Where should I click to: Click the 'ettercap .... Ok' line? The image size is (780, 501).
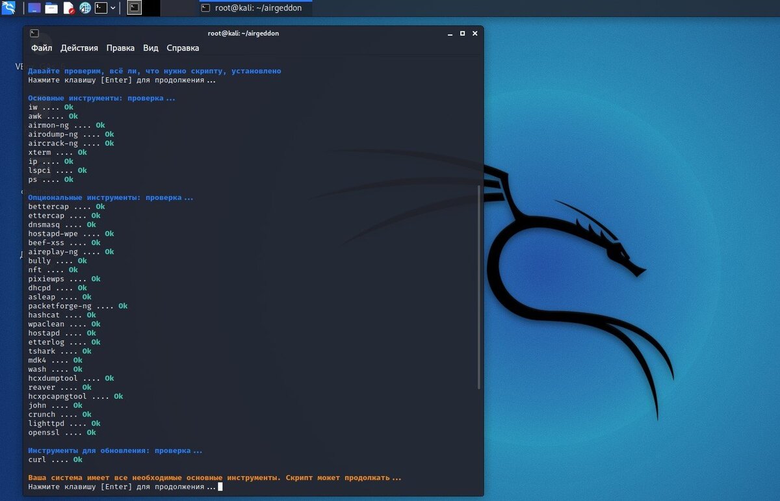pos(64,216)
